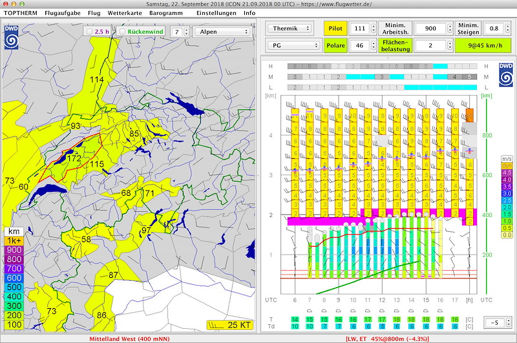
Task: Adjust the minimum working height 900 stepper
Action: click(450, 28)
